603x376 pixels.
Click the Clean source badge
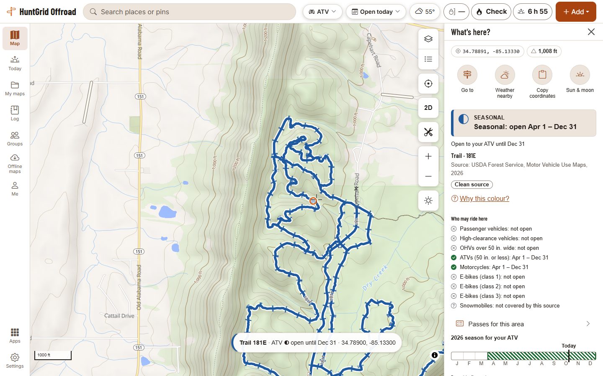(472, 185)
